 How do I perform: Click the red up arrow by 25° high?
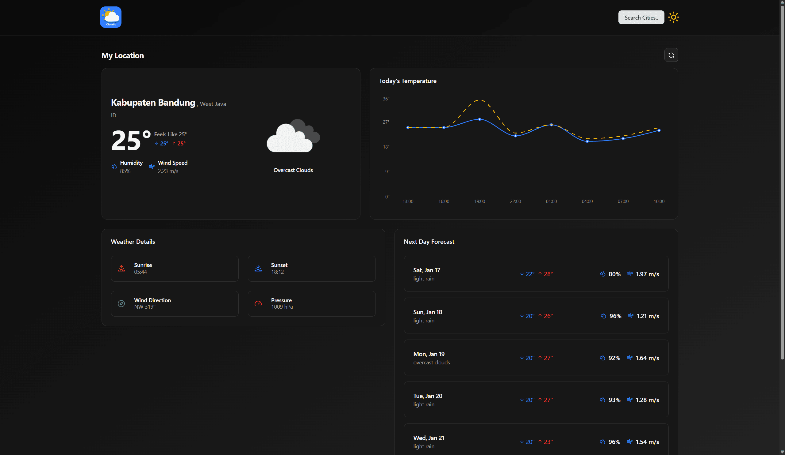174,143
